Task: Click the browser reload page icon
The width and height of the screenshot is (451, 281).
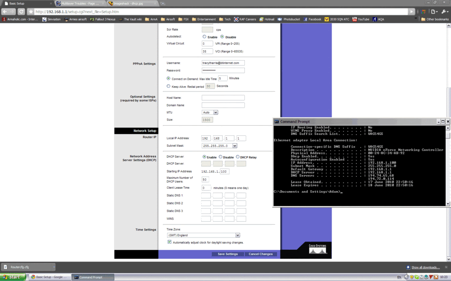Action: pos(22,11)
